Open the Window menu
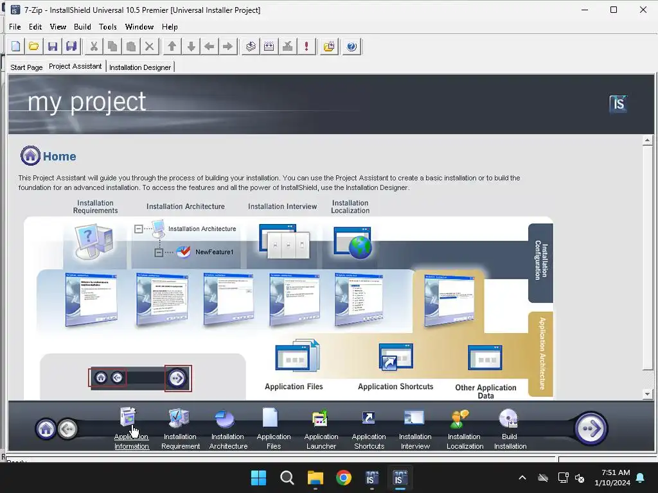This screenshot has height=493, width=658. point(139,27)
